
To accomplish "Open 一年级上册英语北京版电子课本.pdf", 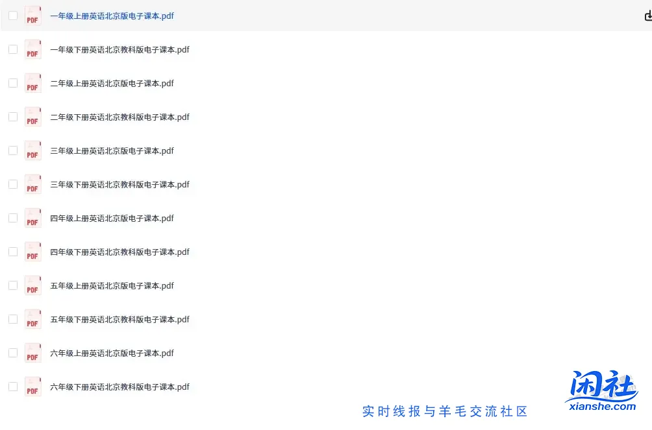I will [x=112, y=15].
